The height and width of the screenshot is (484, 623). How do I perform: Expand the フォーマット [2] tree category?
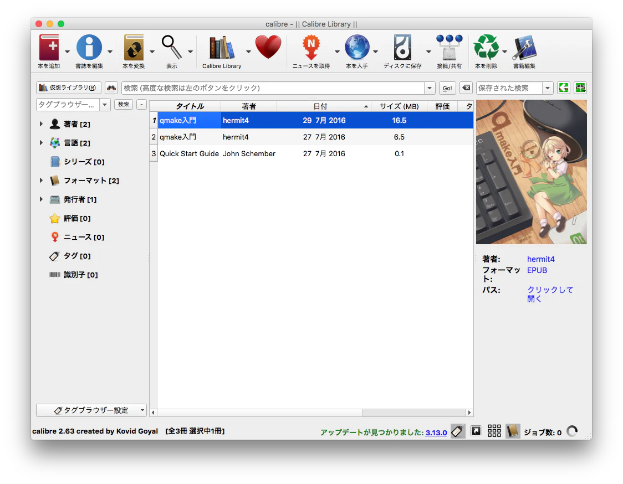click(x=42, y=181)
